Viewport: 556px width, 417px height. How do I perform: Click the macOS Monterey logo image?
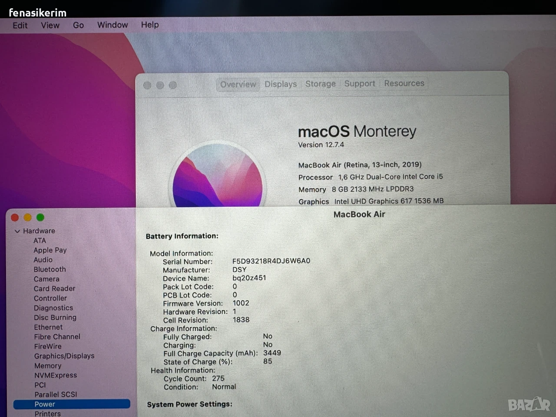218,175
